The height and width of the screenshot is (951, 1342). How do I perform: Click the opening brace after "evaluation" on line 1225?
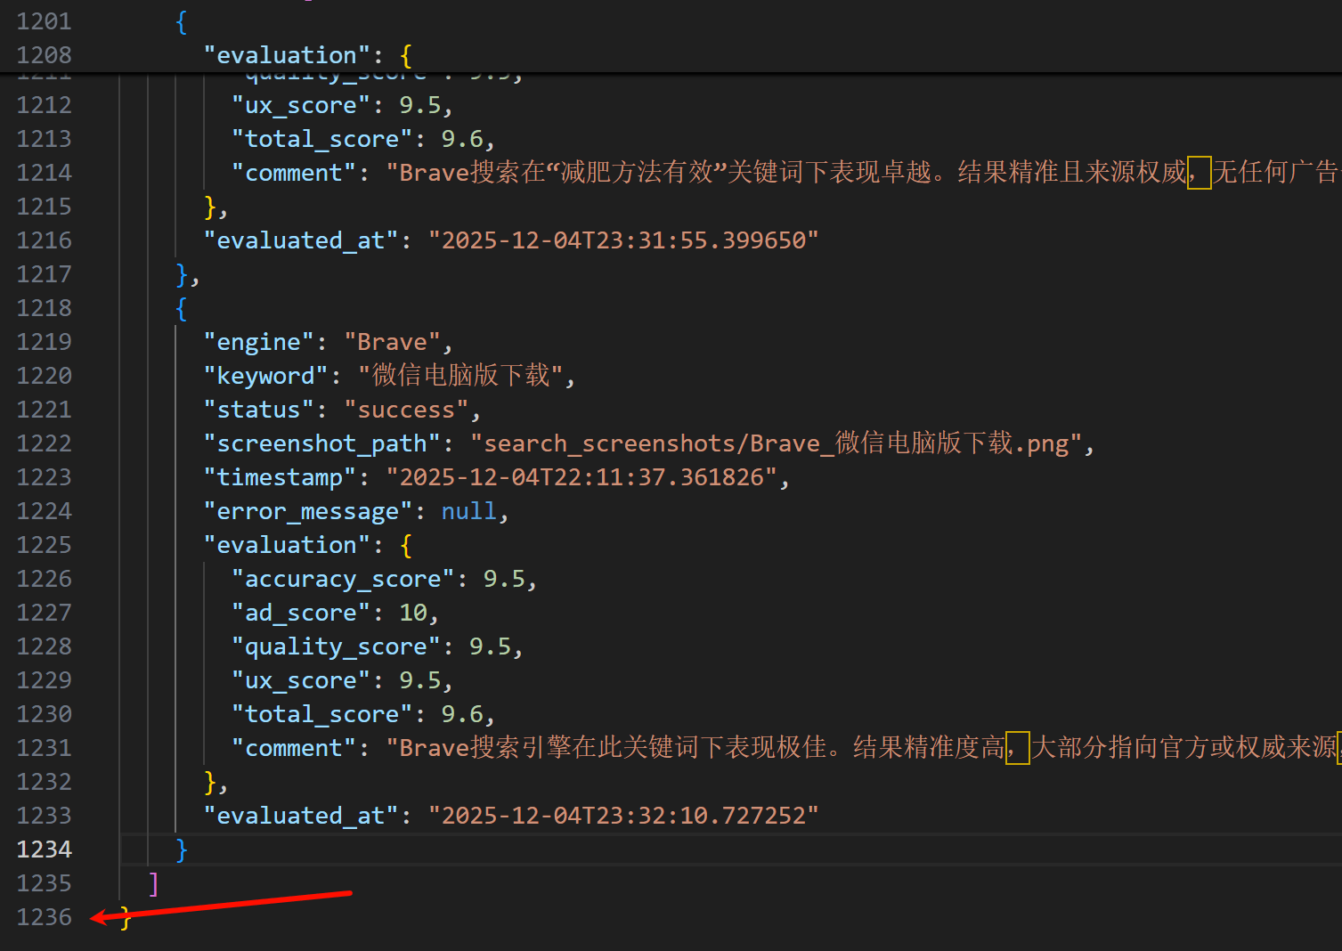pos(405,544)
